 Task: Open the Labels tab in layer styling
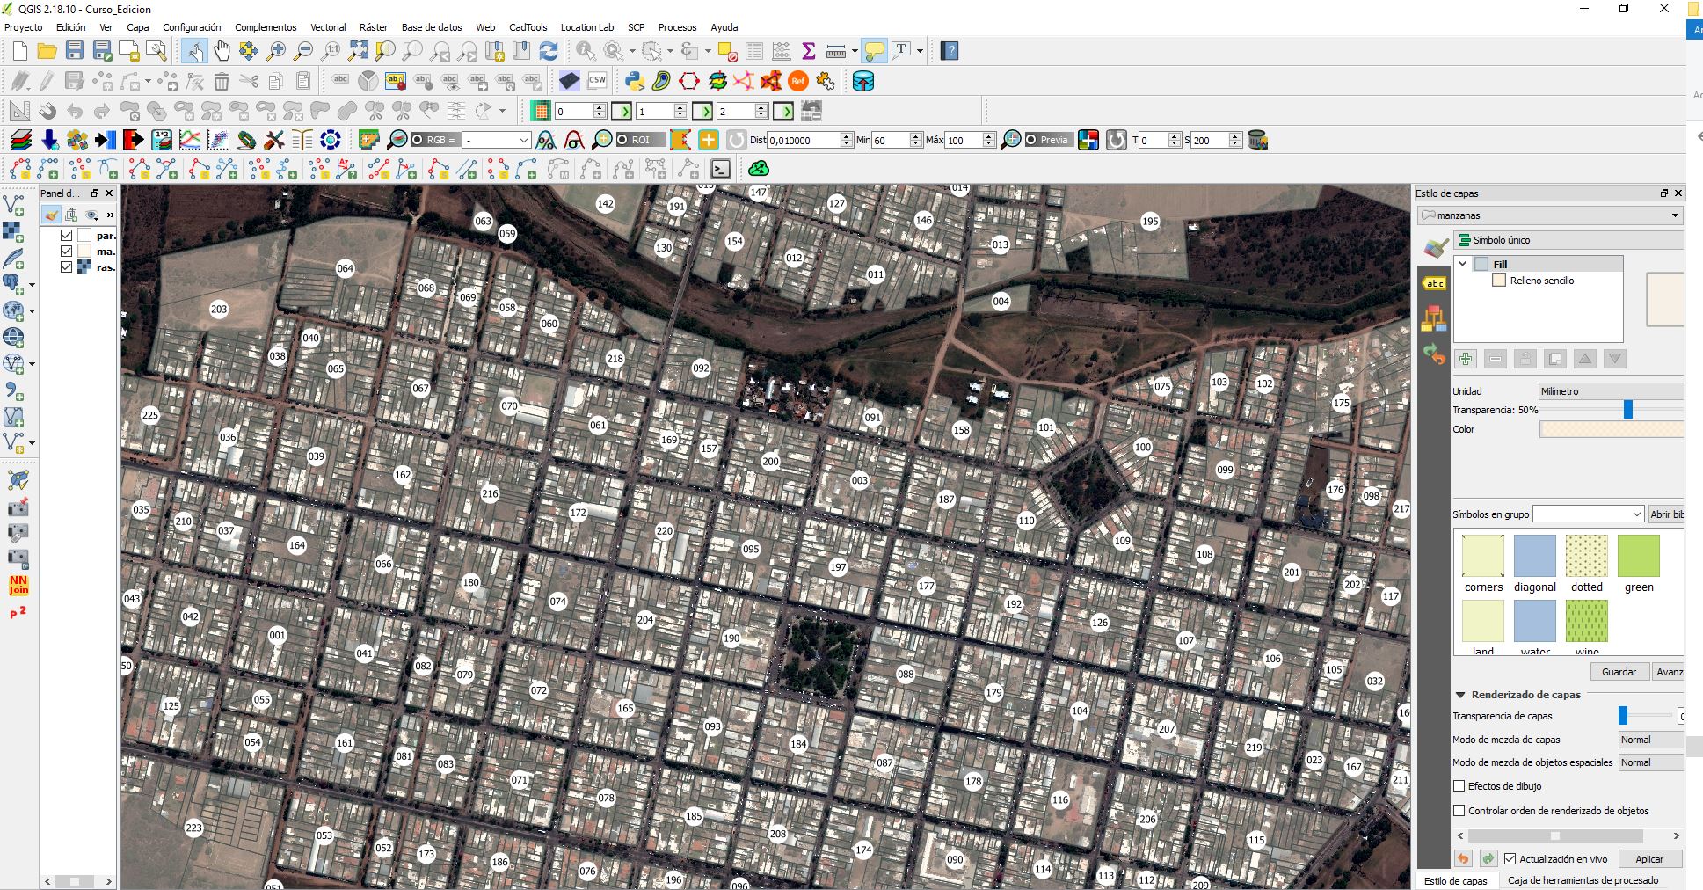pos(1434,283)
